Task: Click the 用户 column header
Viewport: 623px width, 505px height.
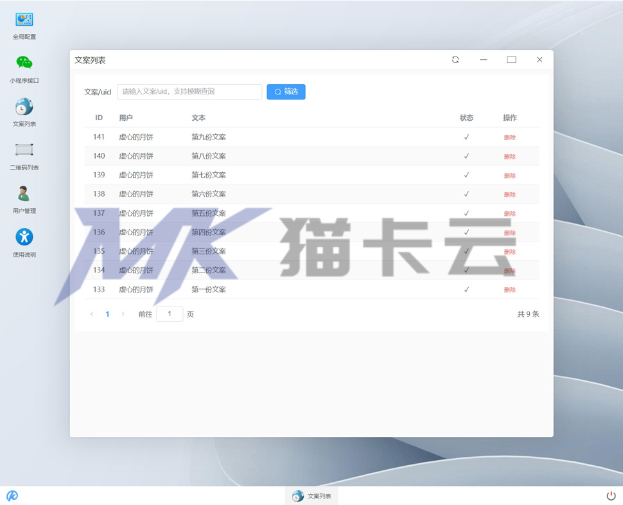Action: (126, 118)
